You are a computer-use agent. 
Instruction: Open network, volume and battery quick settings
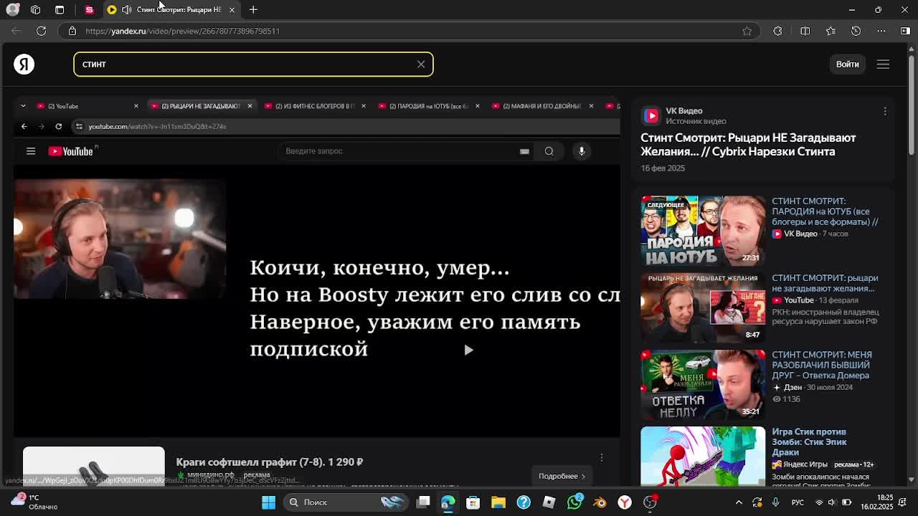click(832, 502)
